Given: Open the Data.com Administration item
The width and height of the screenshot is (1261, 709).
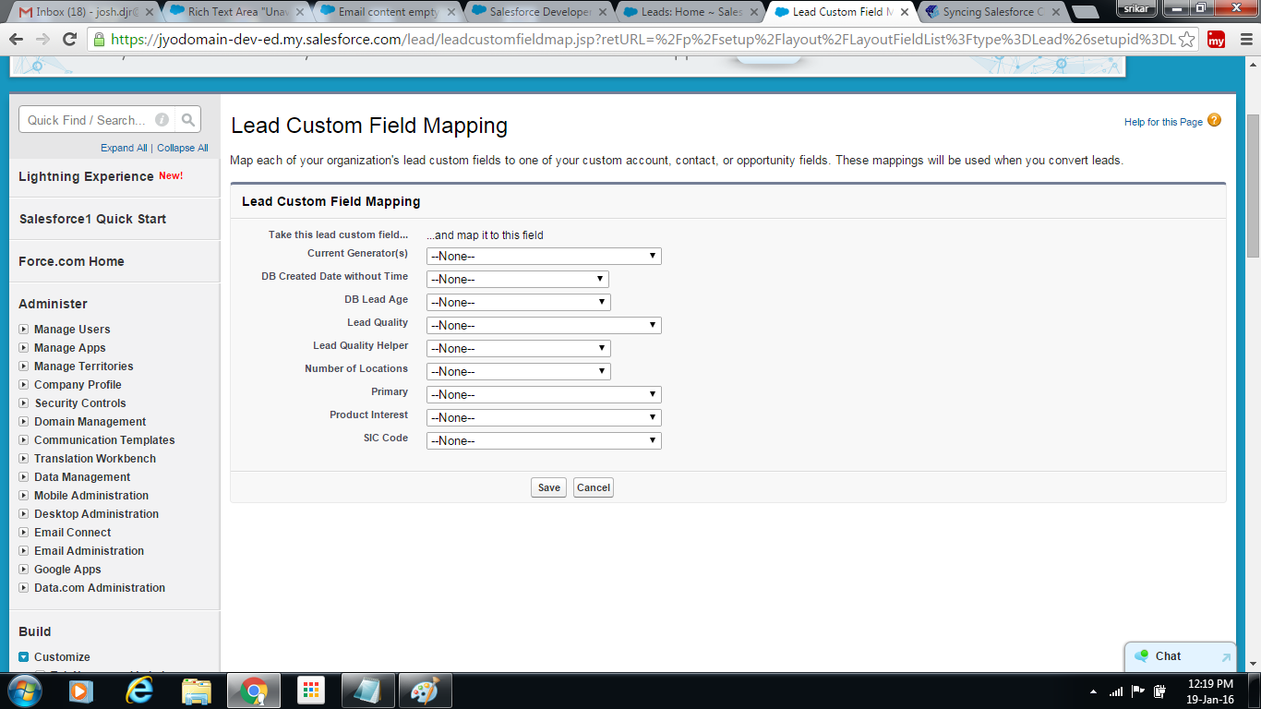Looking at the screenshot, I should tap(100, 588).
